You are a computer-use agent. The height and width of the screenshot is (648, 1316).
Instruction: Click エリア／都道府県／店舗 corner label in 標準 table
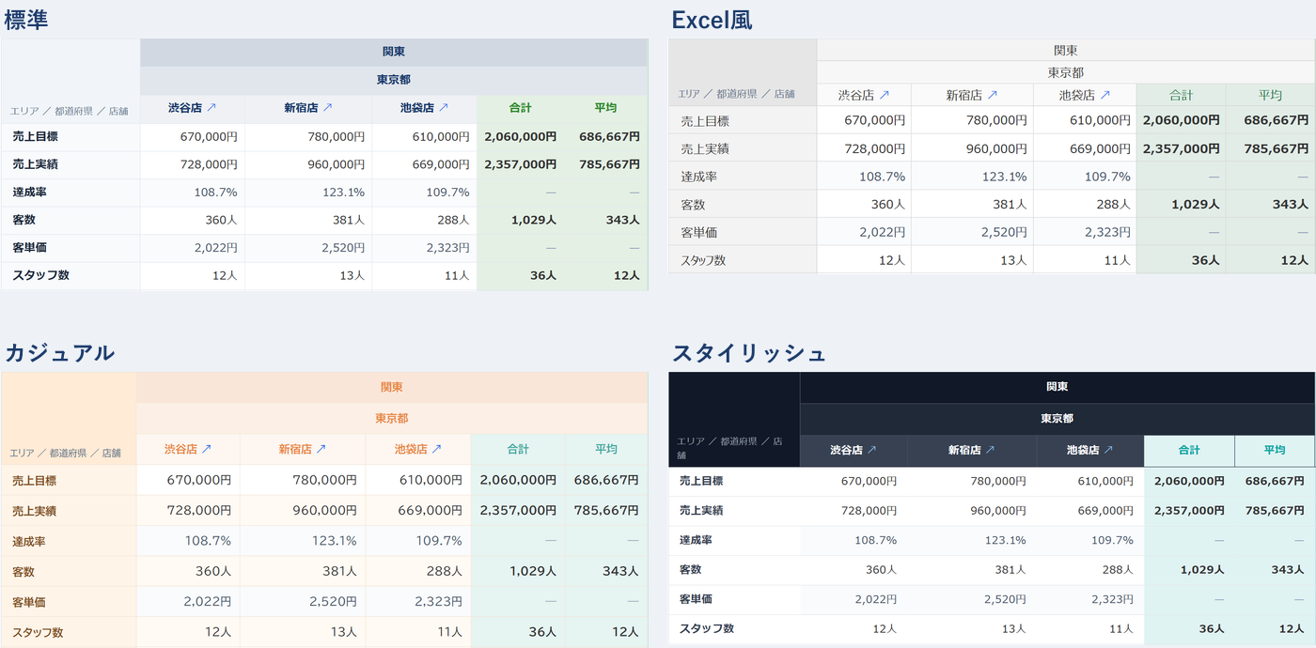coord(69,111)
